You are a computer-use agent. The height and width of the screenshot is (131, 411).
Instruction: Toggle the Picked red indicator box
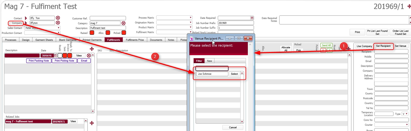point(124,33)
